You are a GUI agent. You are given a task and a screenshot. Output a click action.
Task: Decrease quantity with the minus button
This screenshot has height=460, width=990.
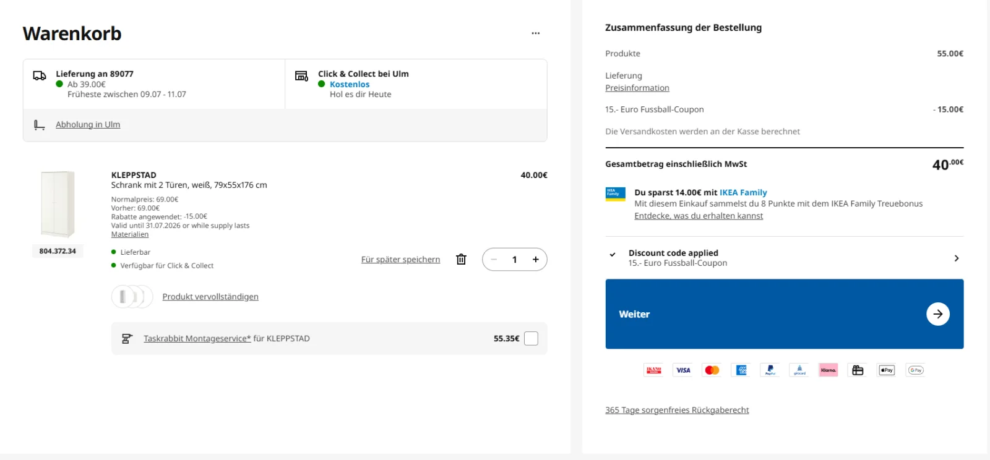tap(494, 260)
